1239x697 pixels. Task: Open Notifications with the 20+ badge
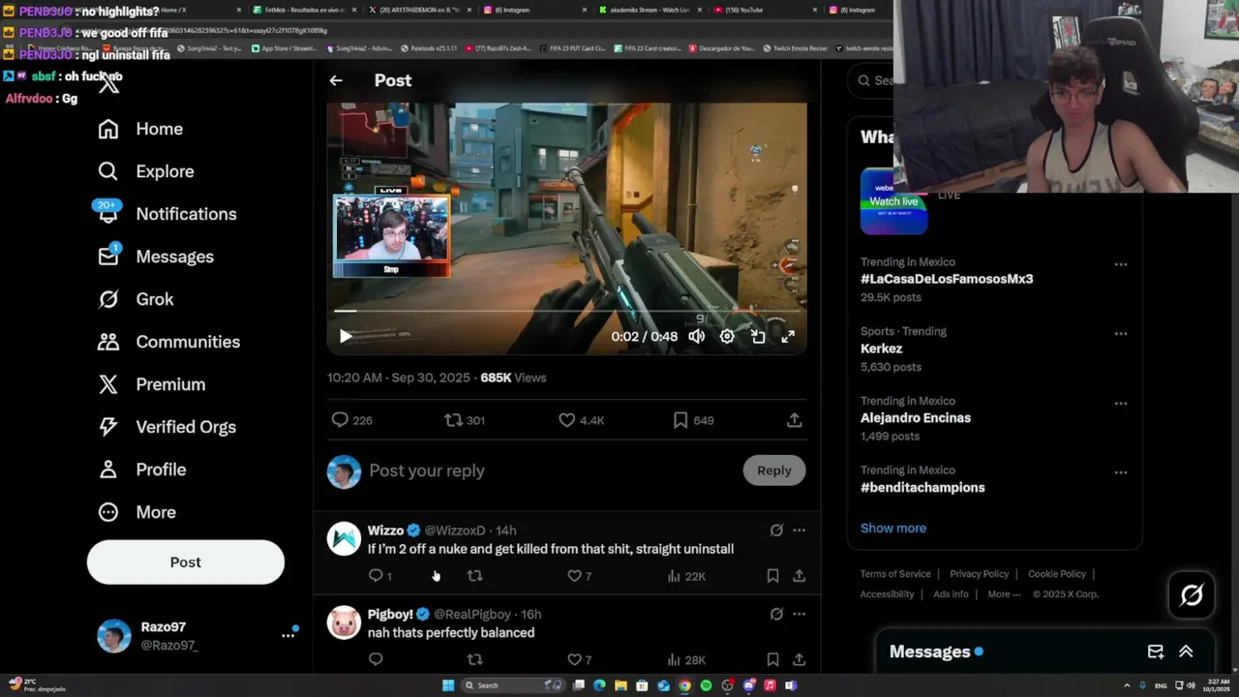[166, 214]
